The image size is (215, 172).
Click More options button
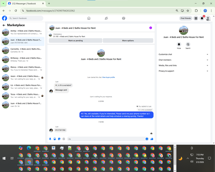(128, 40)
